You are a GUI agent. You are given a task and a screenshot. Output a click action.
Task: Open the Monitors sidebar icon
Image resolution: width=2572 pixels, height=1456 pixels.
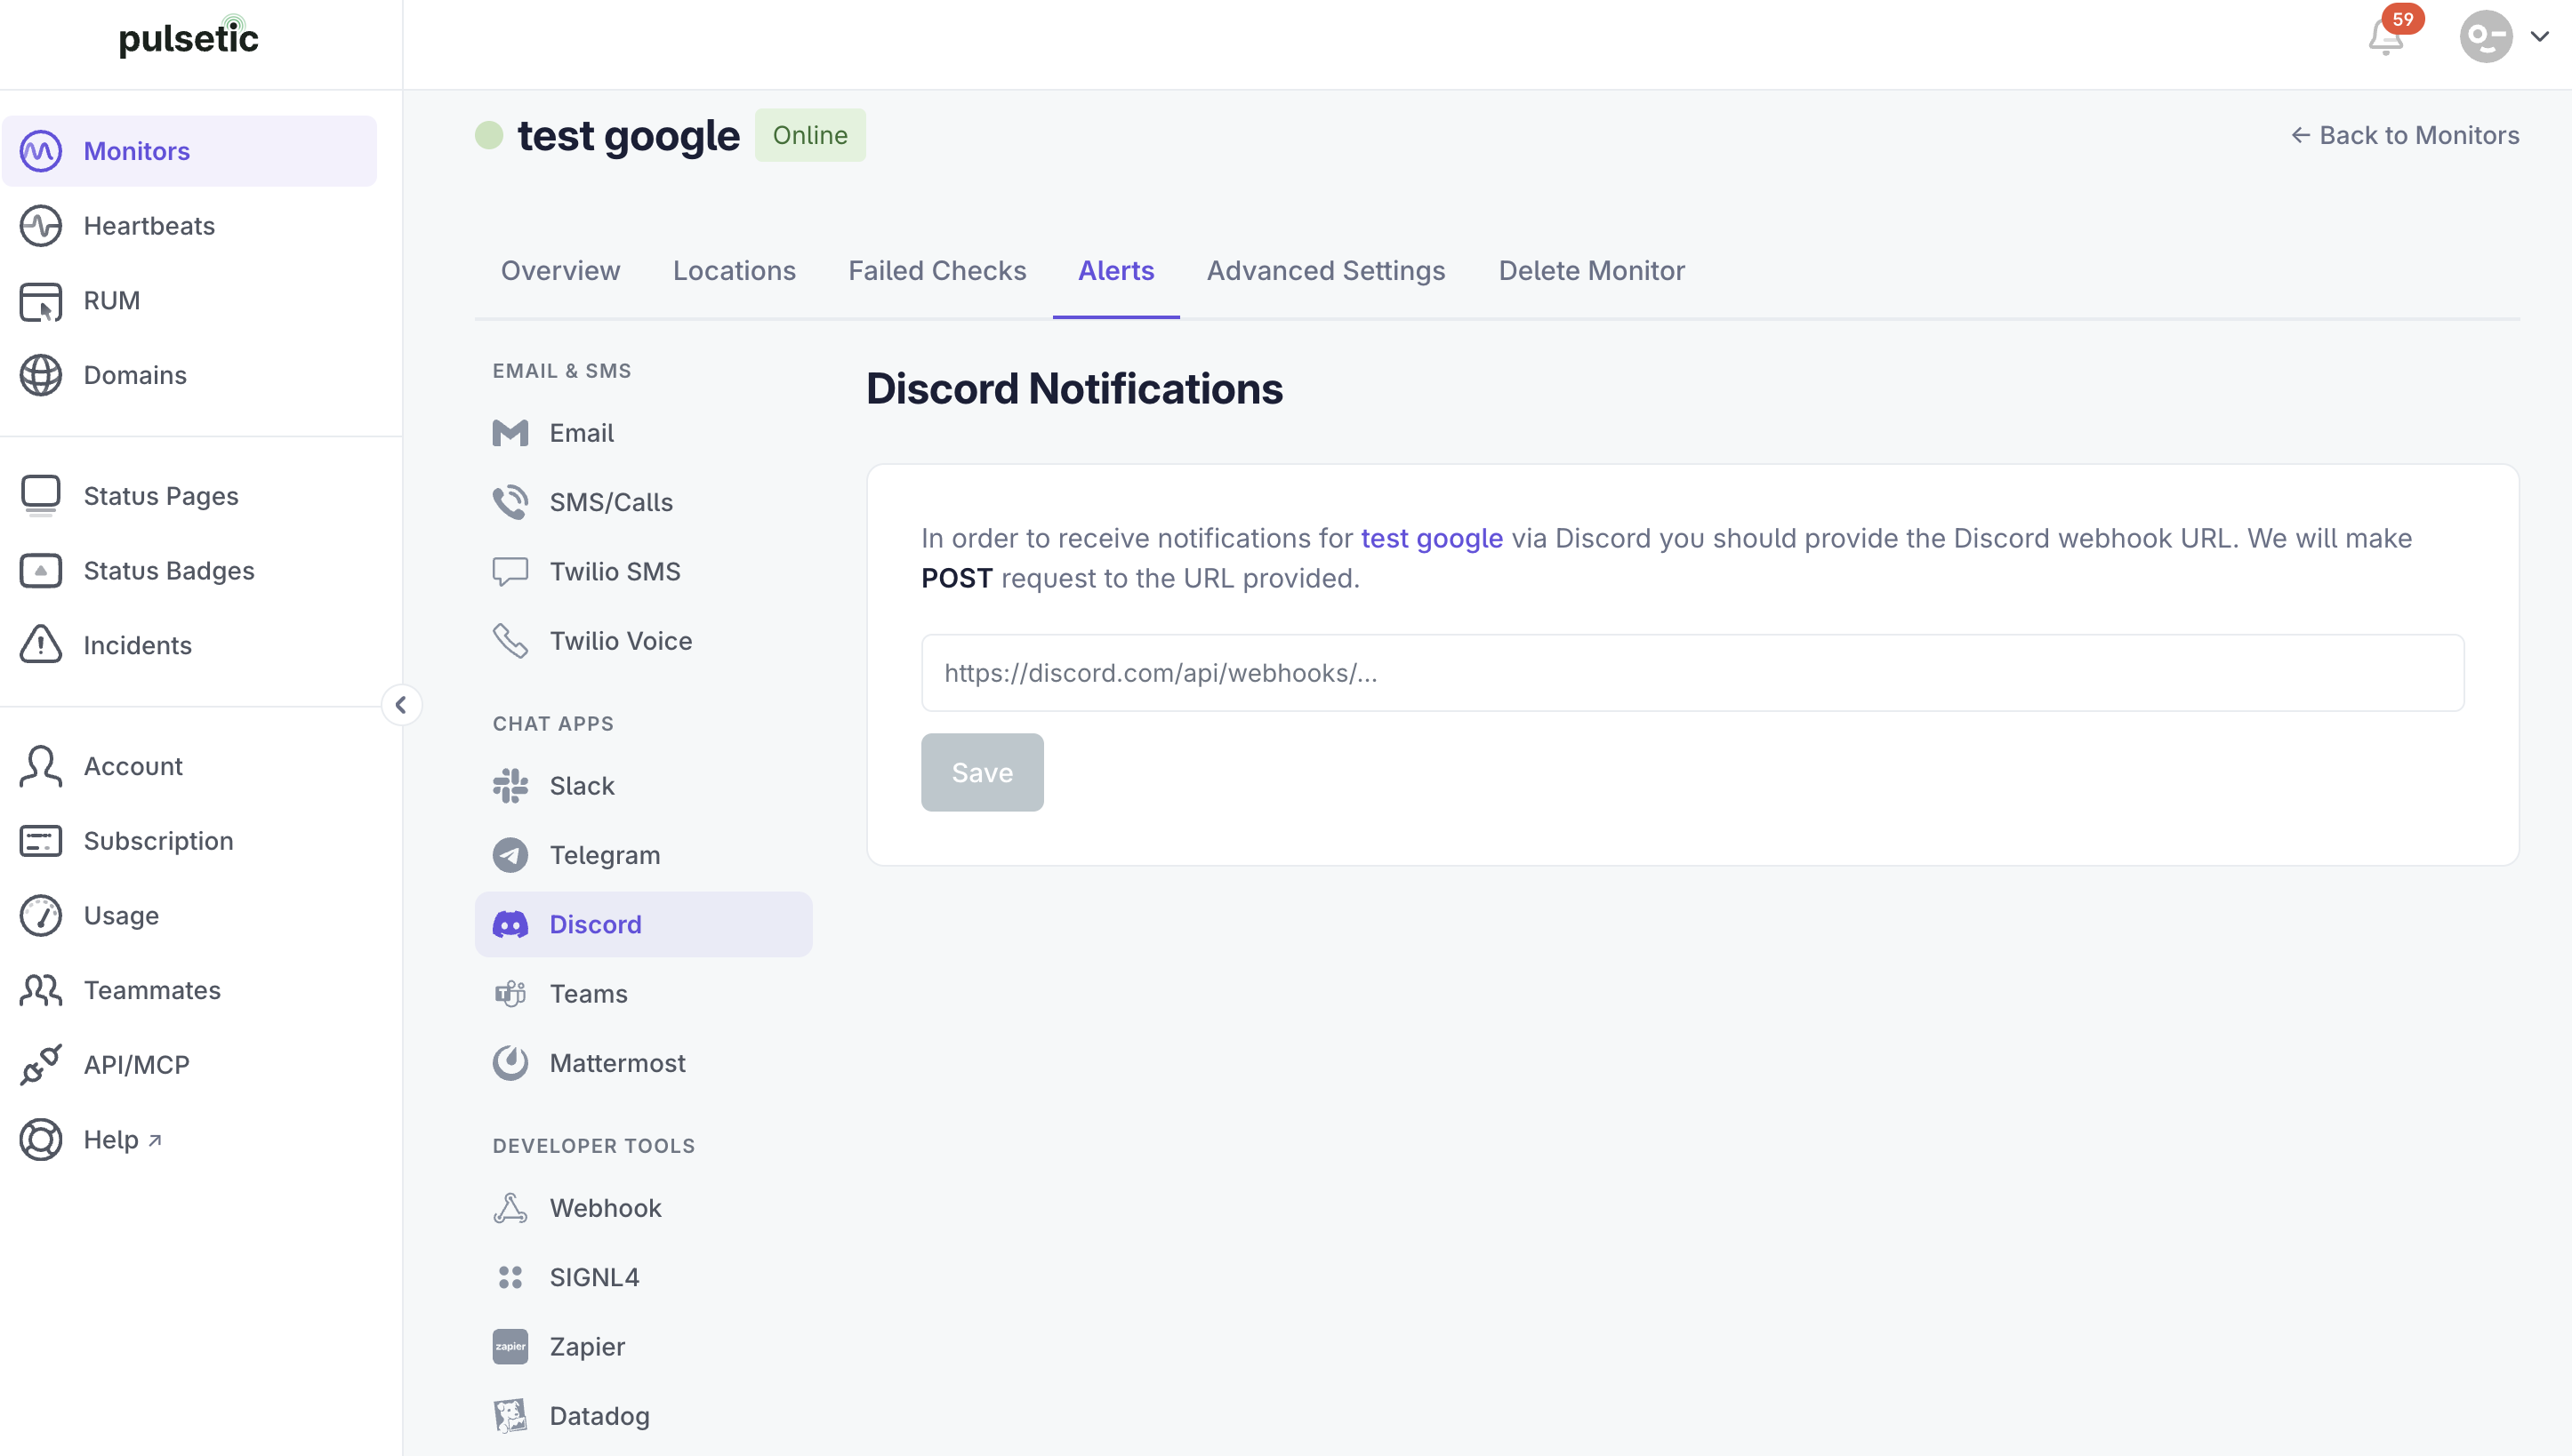coord(41,151)
